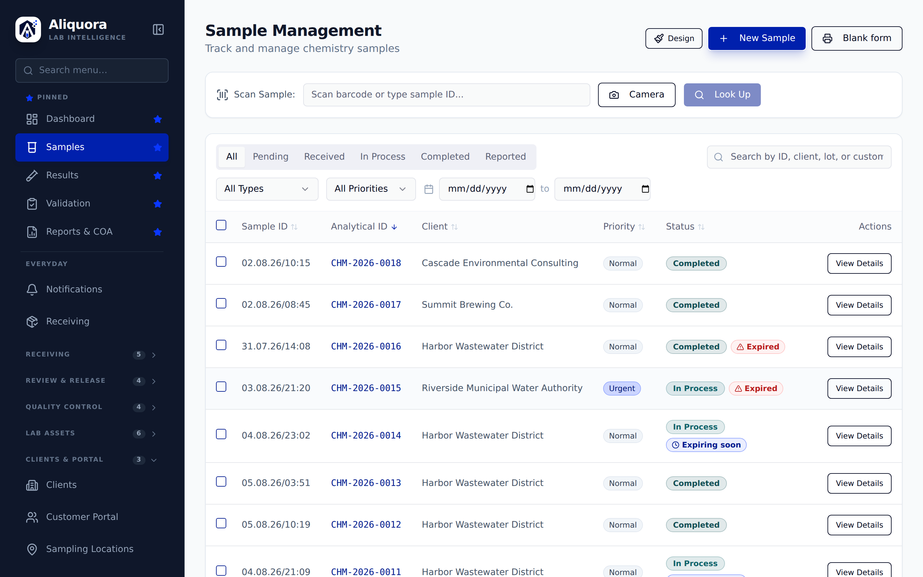The width and height of the screenshot is (923, 577).
Task: Click the Customer Portal people icon
Action: [32, 517]
